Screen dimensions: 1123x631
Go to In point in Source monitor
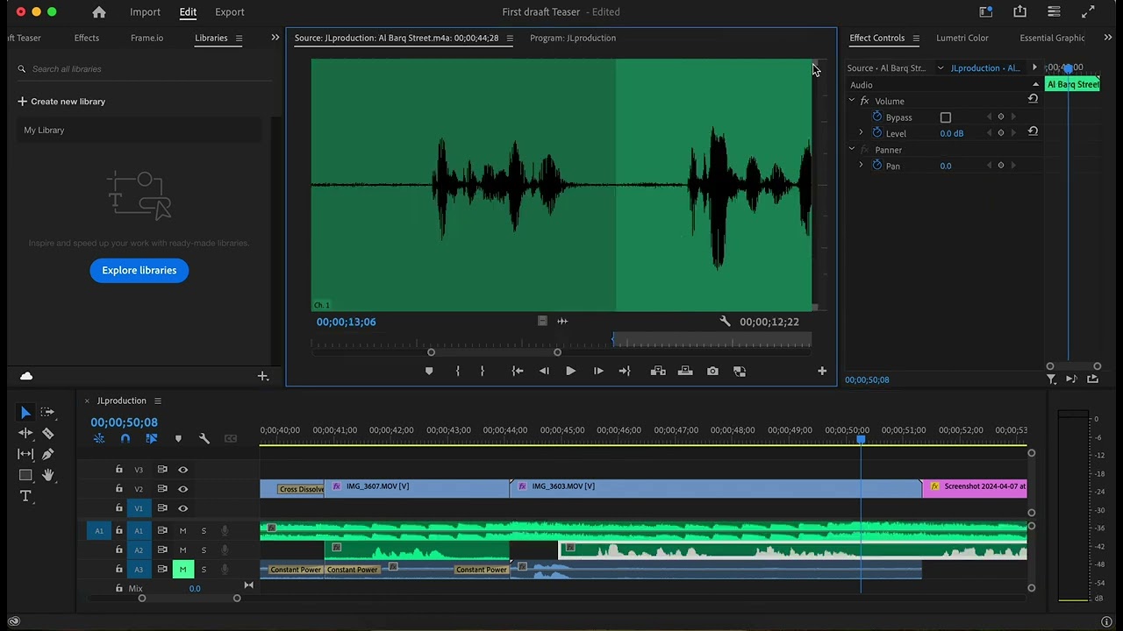pos(518,372)
